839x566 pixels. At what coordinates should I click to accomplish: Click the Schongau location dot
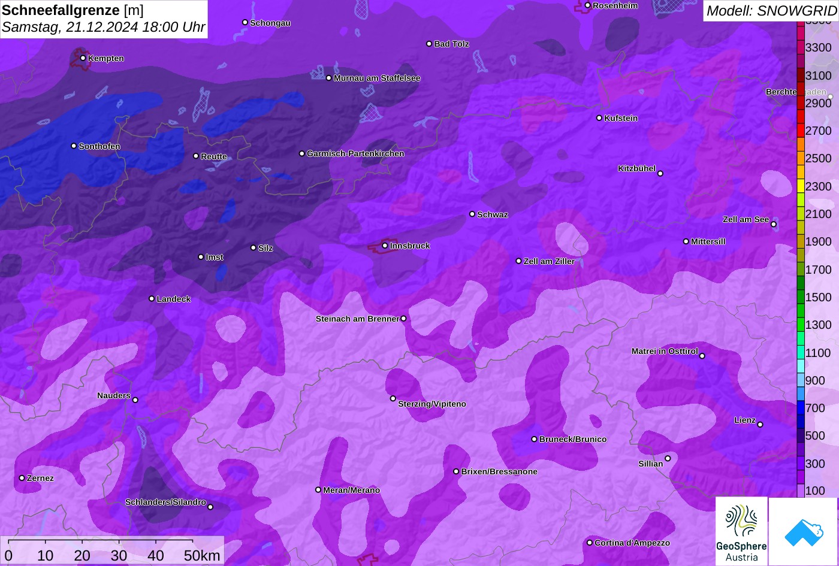click(x=245, y=22)
